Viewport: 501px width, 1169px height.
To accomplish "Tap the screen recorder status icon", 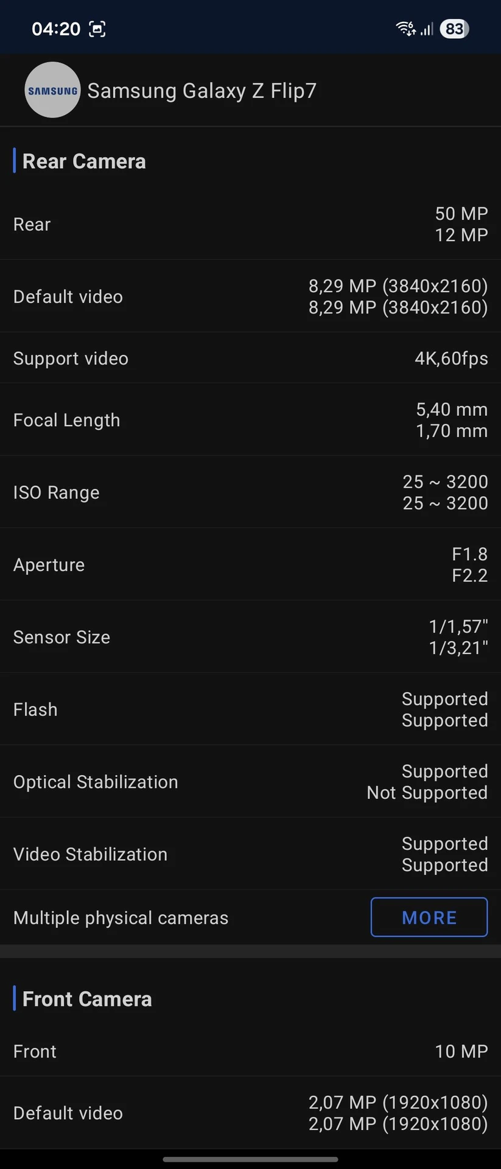I will click(97, 29).
